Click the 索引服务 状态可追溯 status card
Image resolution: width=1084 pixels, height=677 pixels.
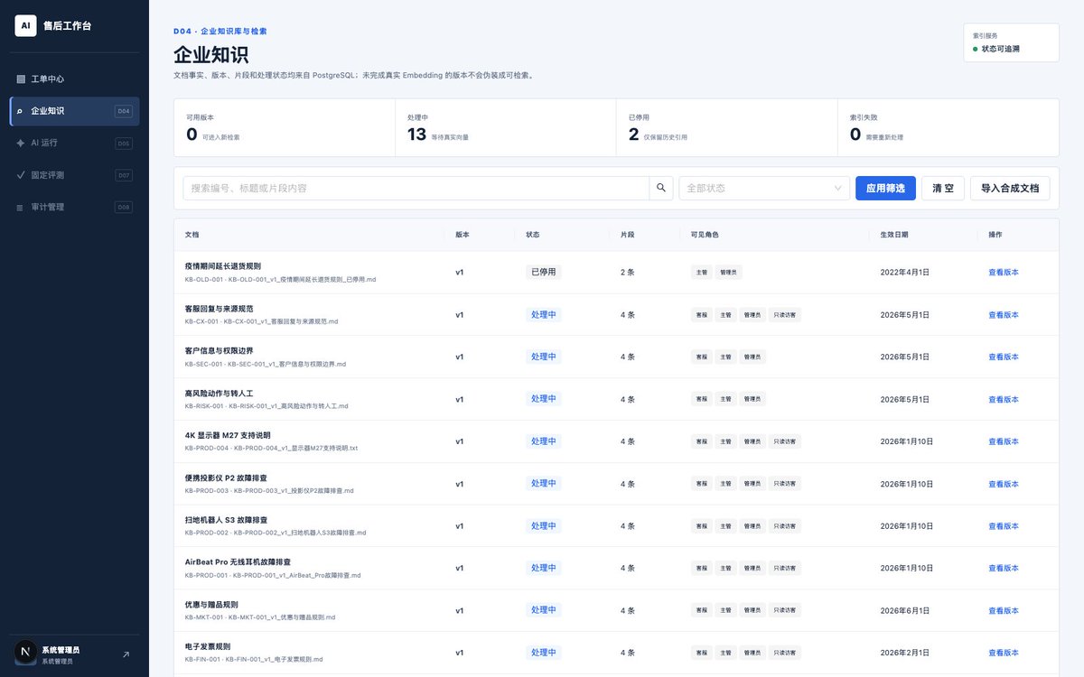[1011, 42]
